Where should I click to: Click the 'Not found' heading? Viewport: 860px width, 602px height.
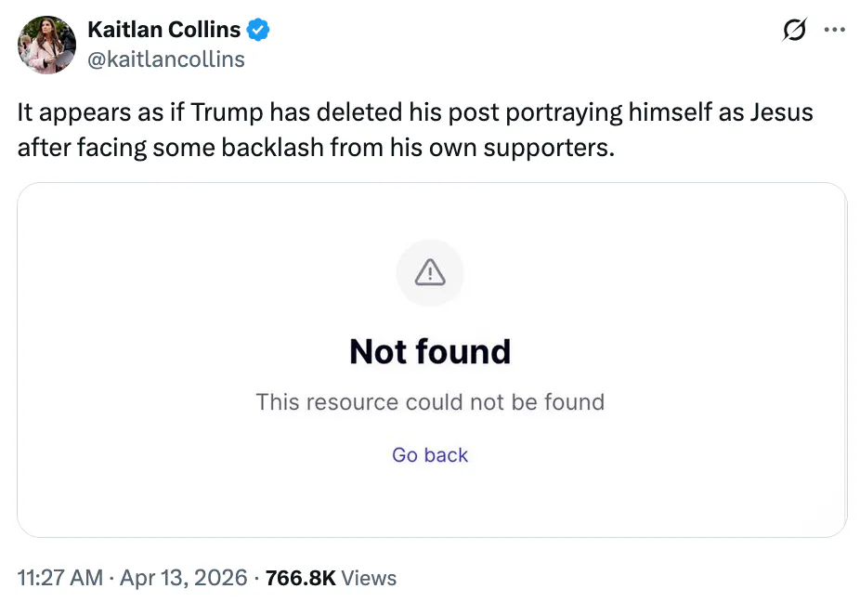click(430, 351)
